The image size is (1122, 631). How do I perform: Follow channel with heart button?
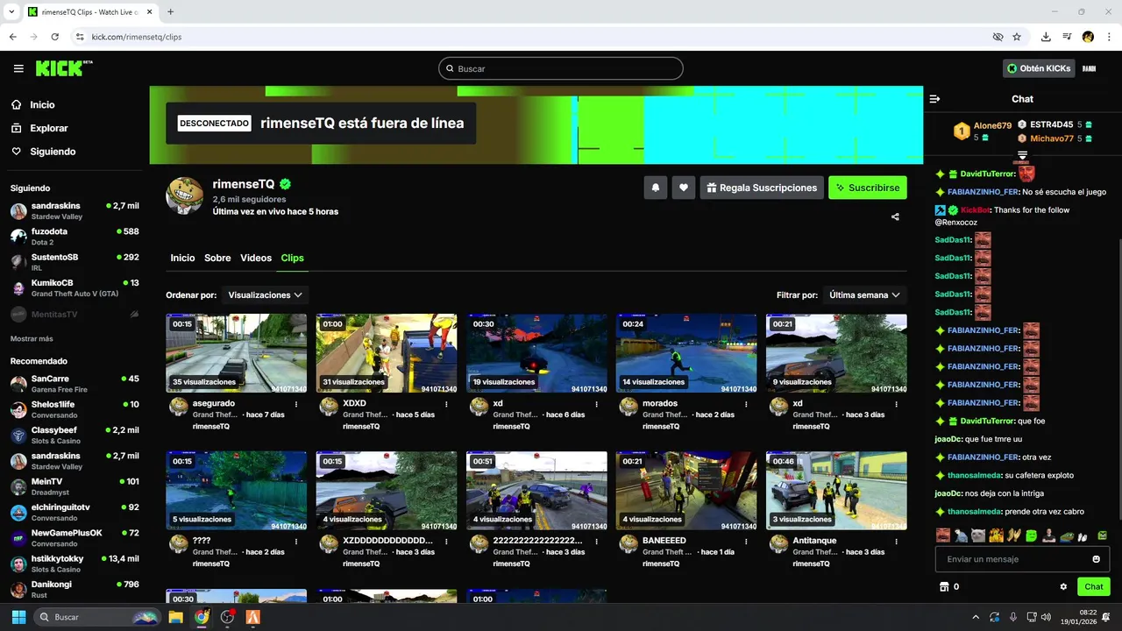pyautogui.click(x=684, y=188)
